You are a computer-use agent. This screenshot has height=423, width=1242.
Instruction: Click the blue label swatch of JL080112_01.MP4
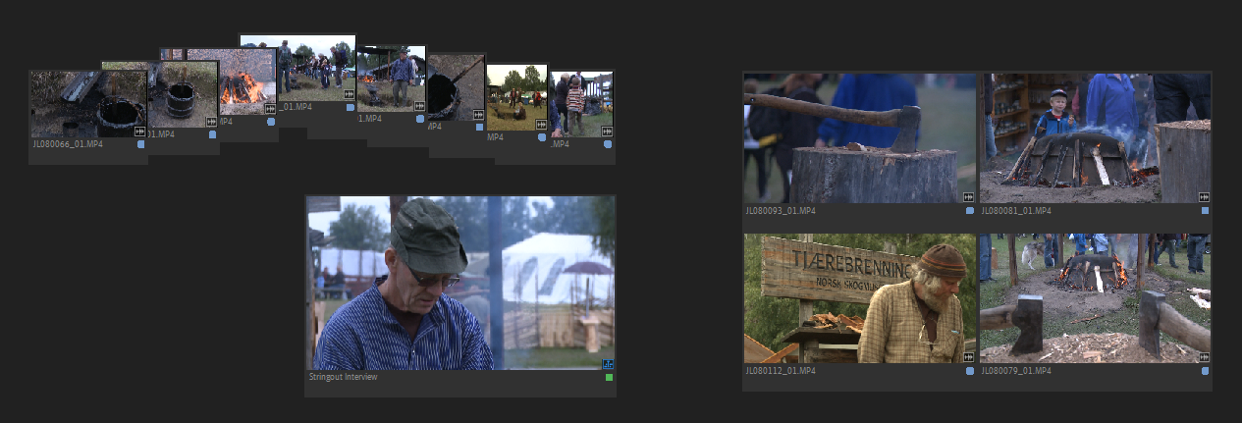tap(970, 371)
